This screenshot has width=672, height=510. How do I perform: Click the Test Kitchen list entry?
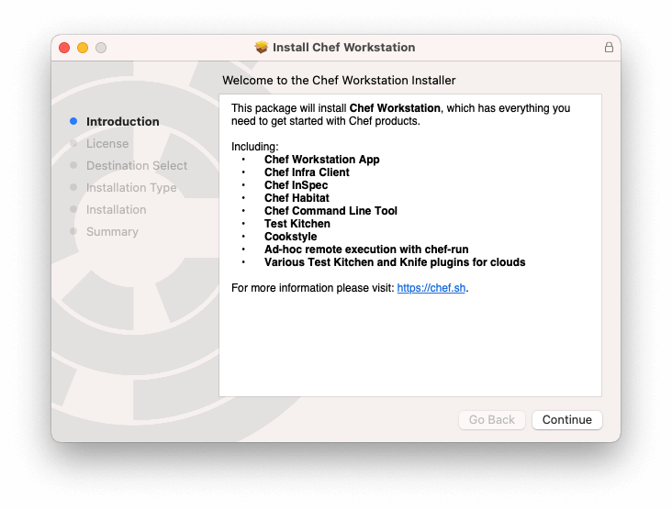[297, 224]
